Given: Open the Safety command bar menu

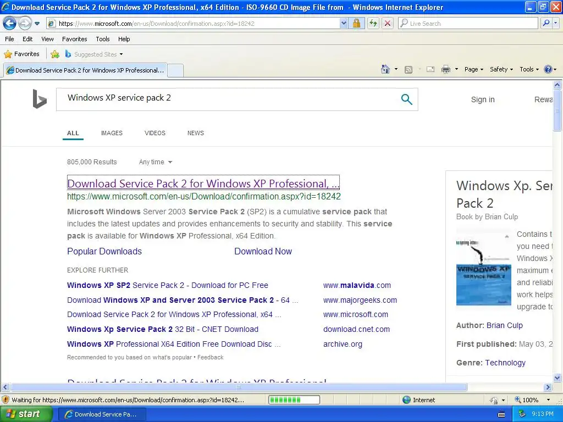Looking at the screenshot, I should 501,69.
